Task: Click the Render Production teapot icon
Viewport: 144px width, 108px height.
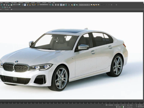Action: (77, 5)
